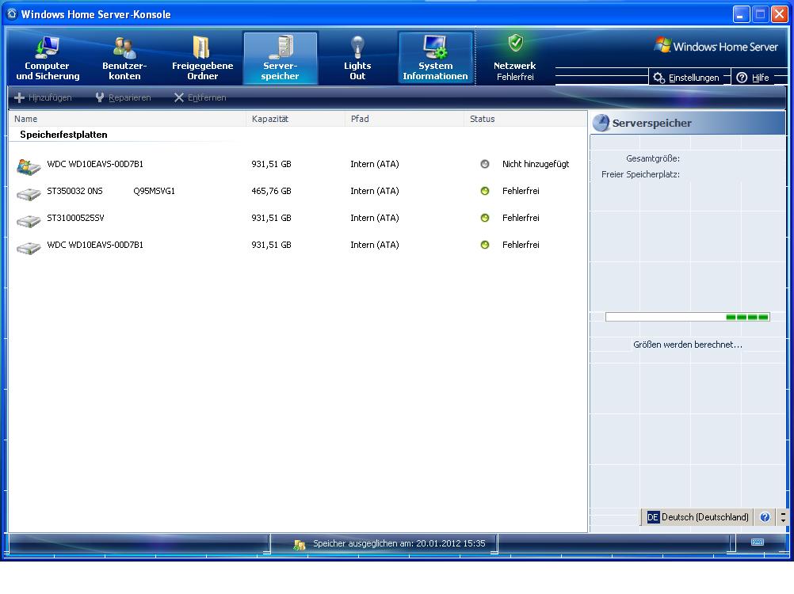The width and height of the screenshot is (794, 594).
Task: Click the drive icon of the Fehlerfrei WDC WD10EAVS-00D7B1
Action: pyautogui.click(x=29, y=247)
